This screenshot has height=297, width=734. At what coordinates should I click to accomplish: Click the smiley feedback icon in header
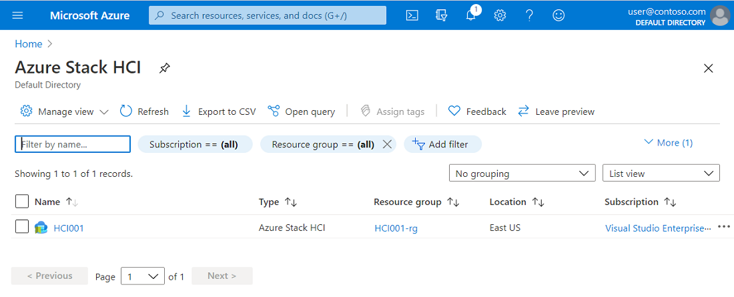click(559, 15)
